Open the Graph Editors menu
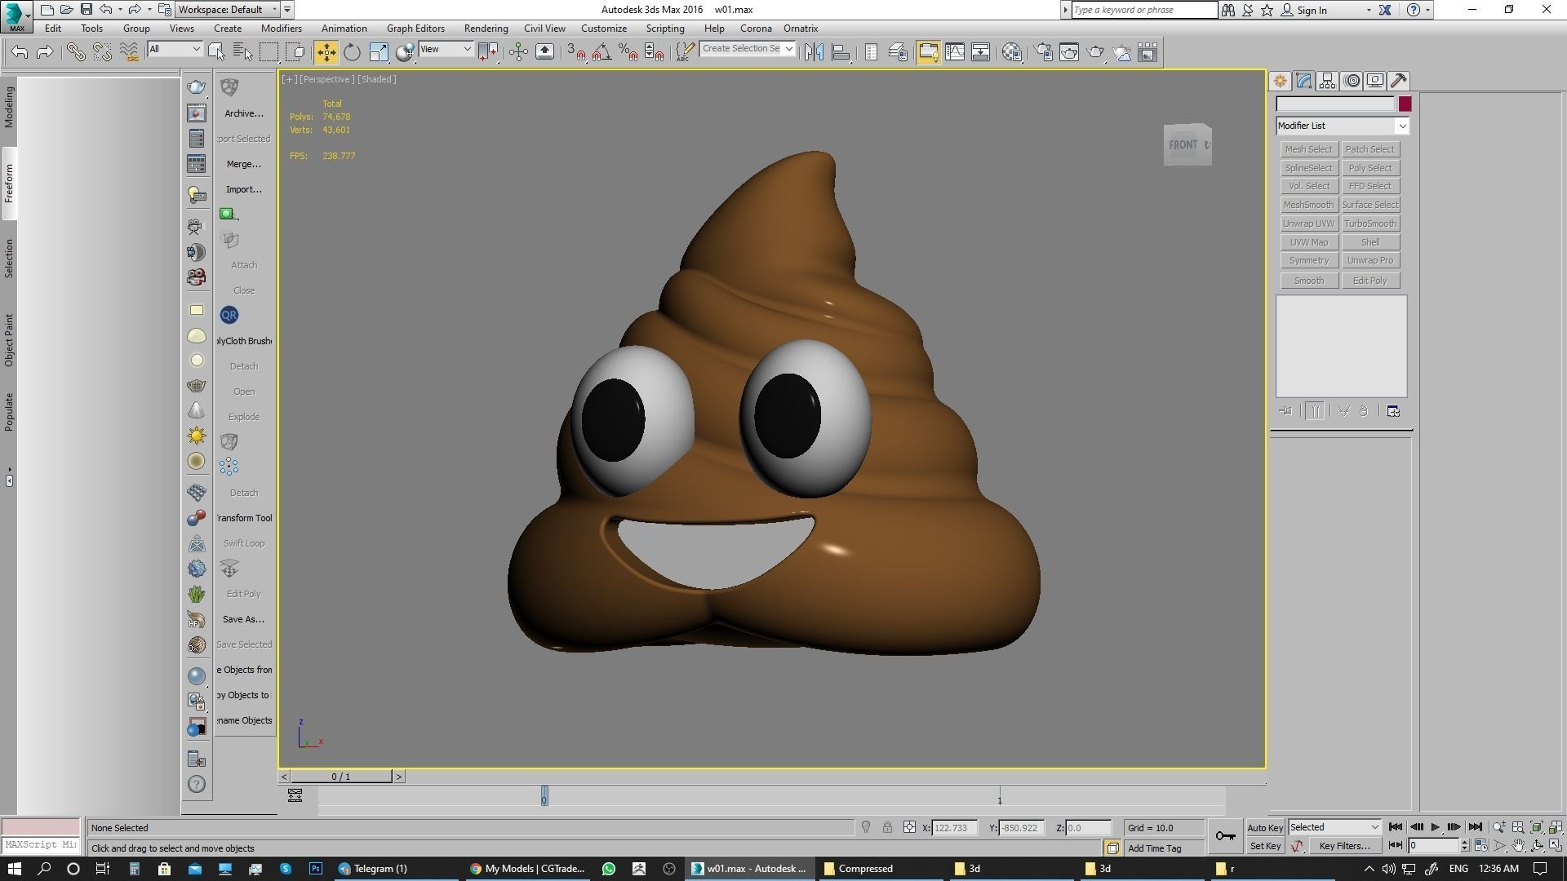The image size is (1567, 881). point(415,29)
